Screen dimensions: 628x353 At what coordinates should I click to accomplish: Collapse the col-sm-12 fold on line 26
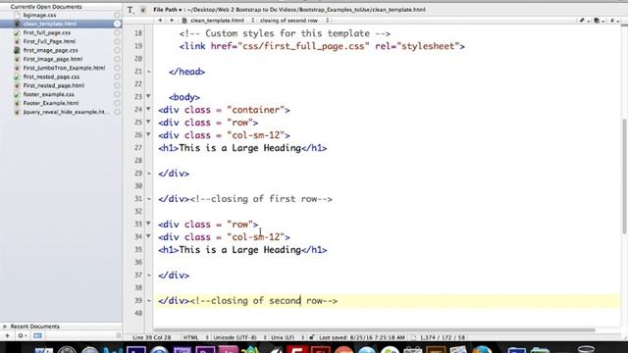click(x=148, y=135)
